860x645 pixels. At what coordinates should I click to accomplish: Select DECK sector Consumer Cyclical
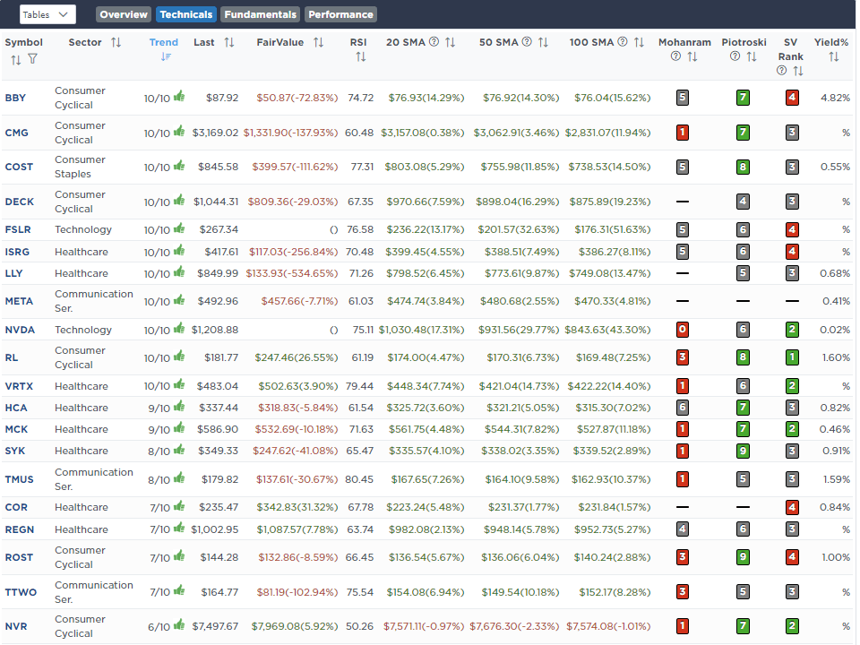coord(80,202)
